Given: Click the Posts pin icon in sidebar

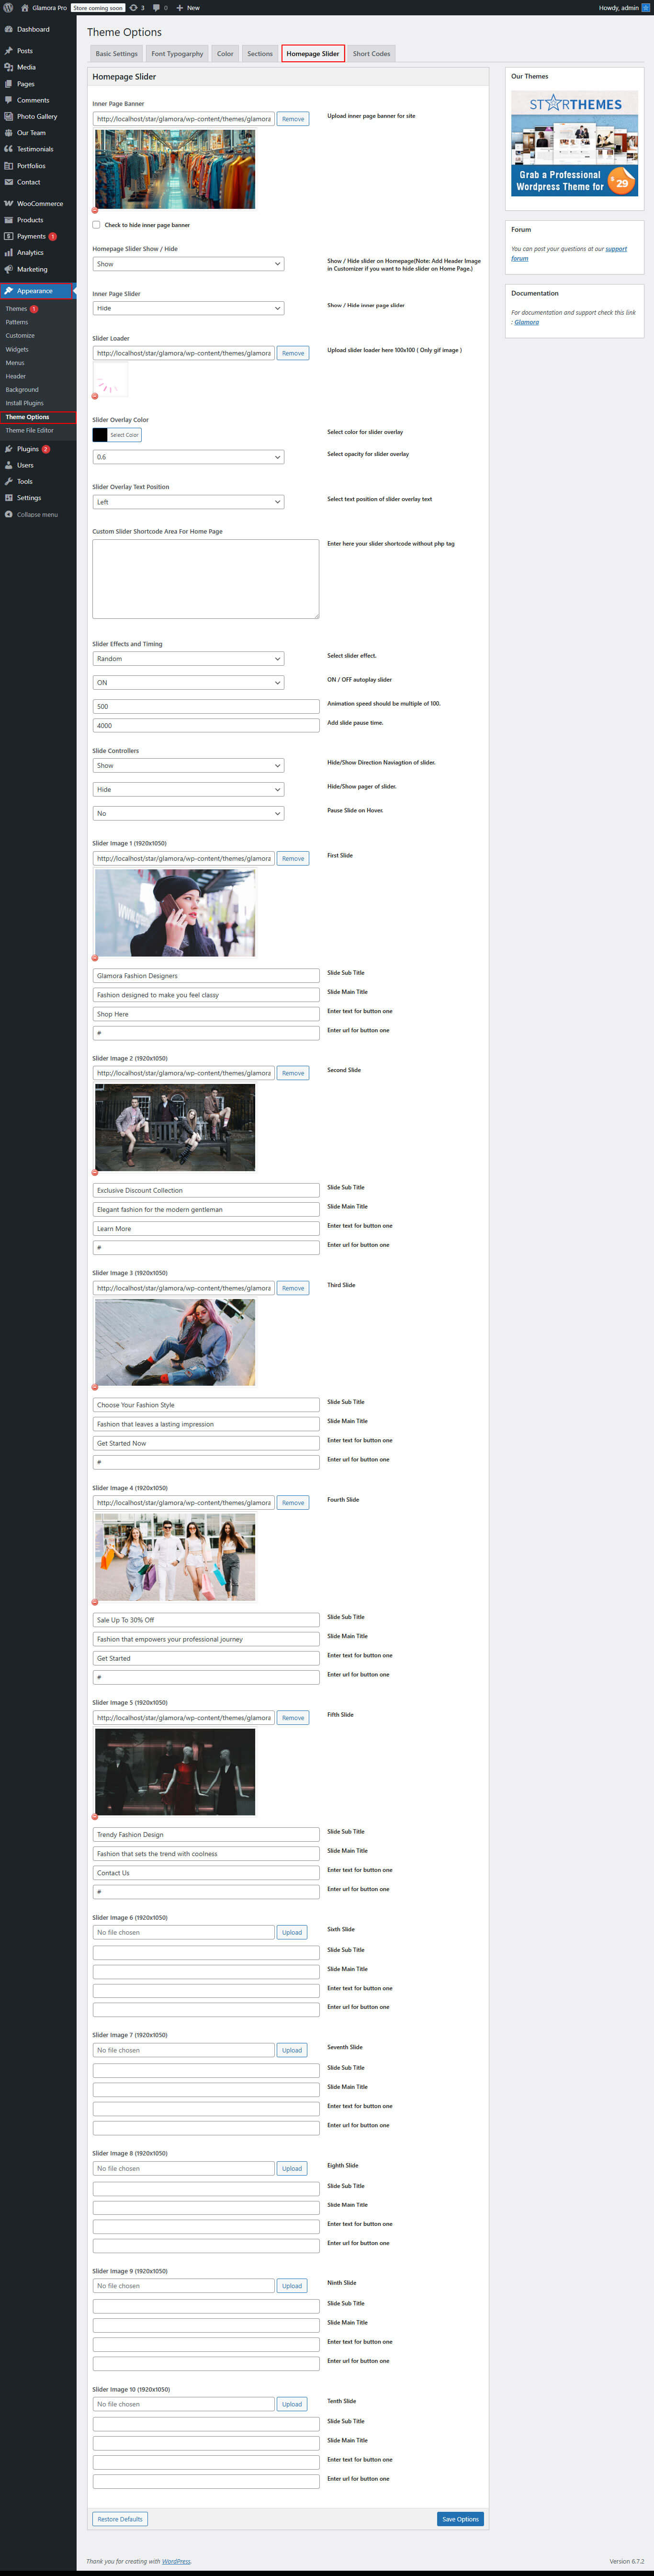Looking at the screenshot, I should click(x=8, y=51).
